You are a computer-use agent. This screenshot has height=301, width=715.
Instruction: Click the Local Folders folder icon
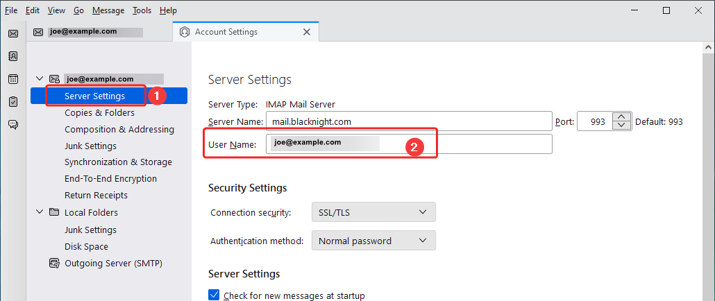coord(54,212)
